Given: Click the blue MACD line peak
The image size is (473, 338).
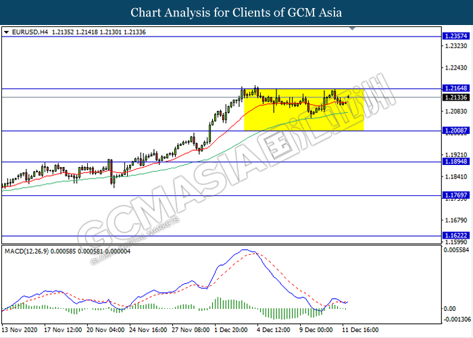Looking at the screenshot, I should [244, 250].
